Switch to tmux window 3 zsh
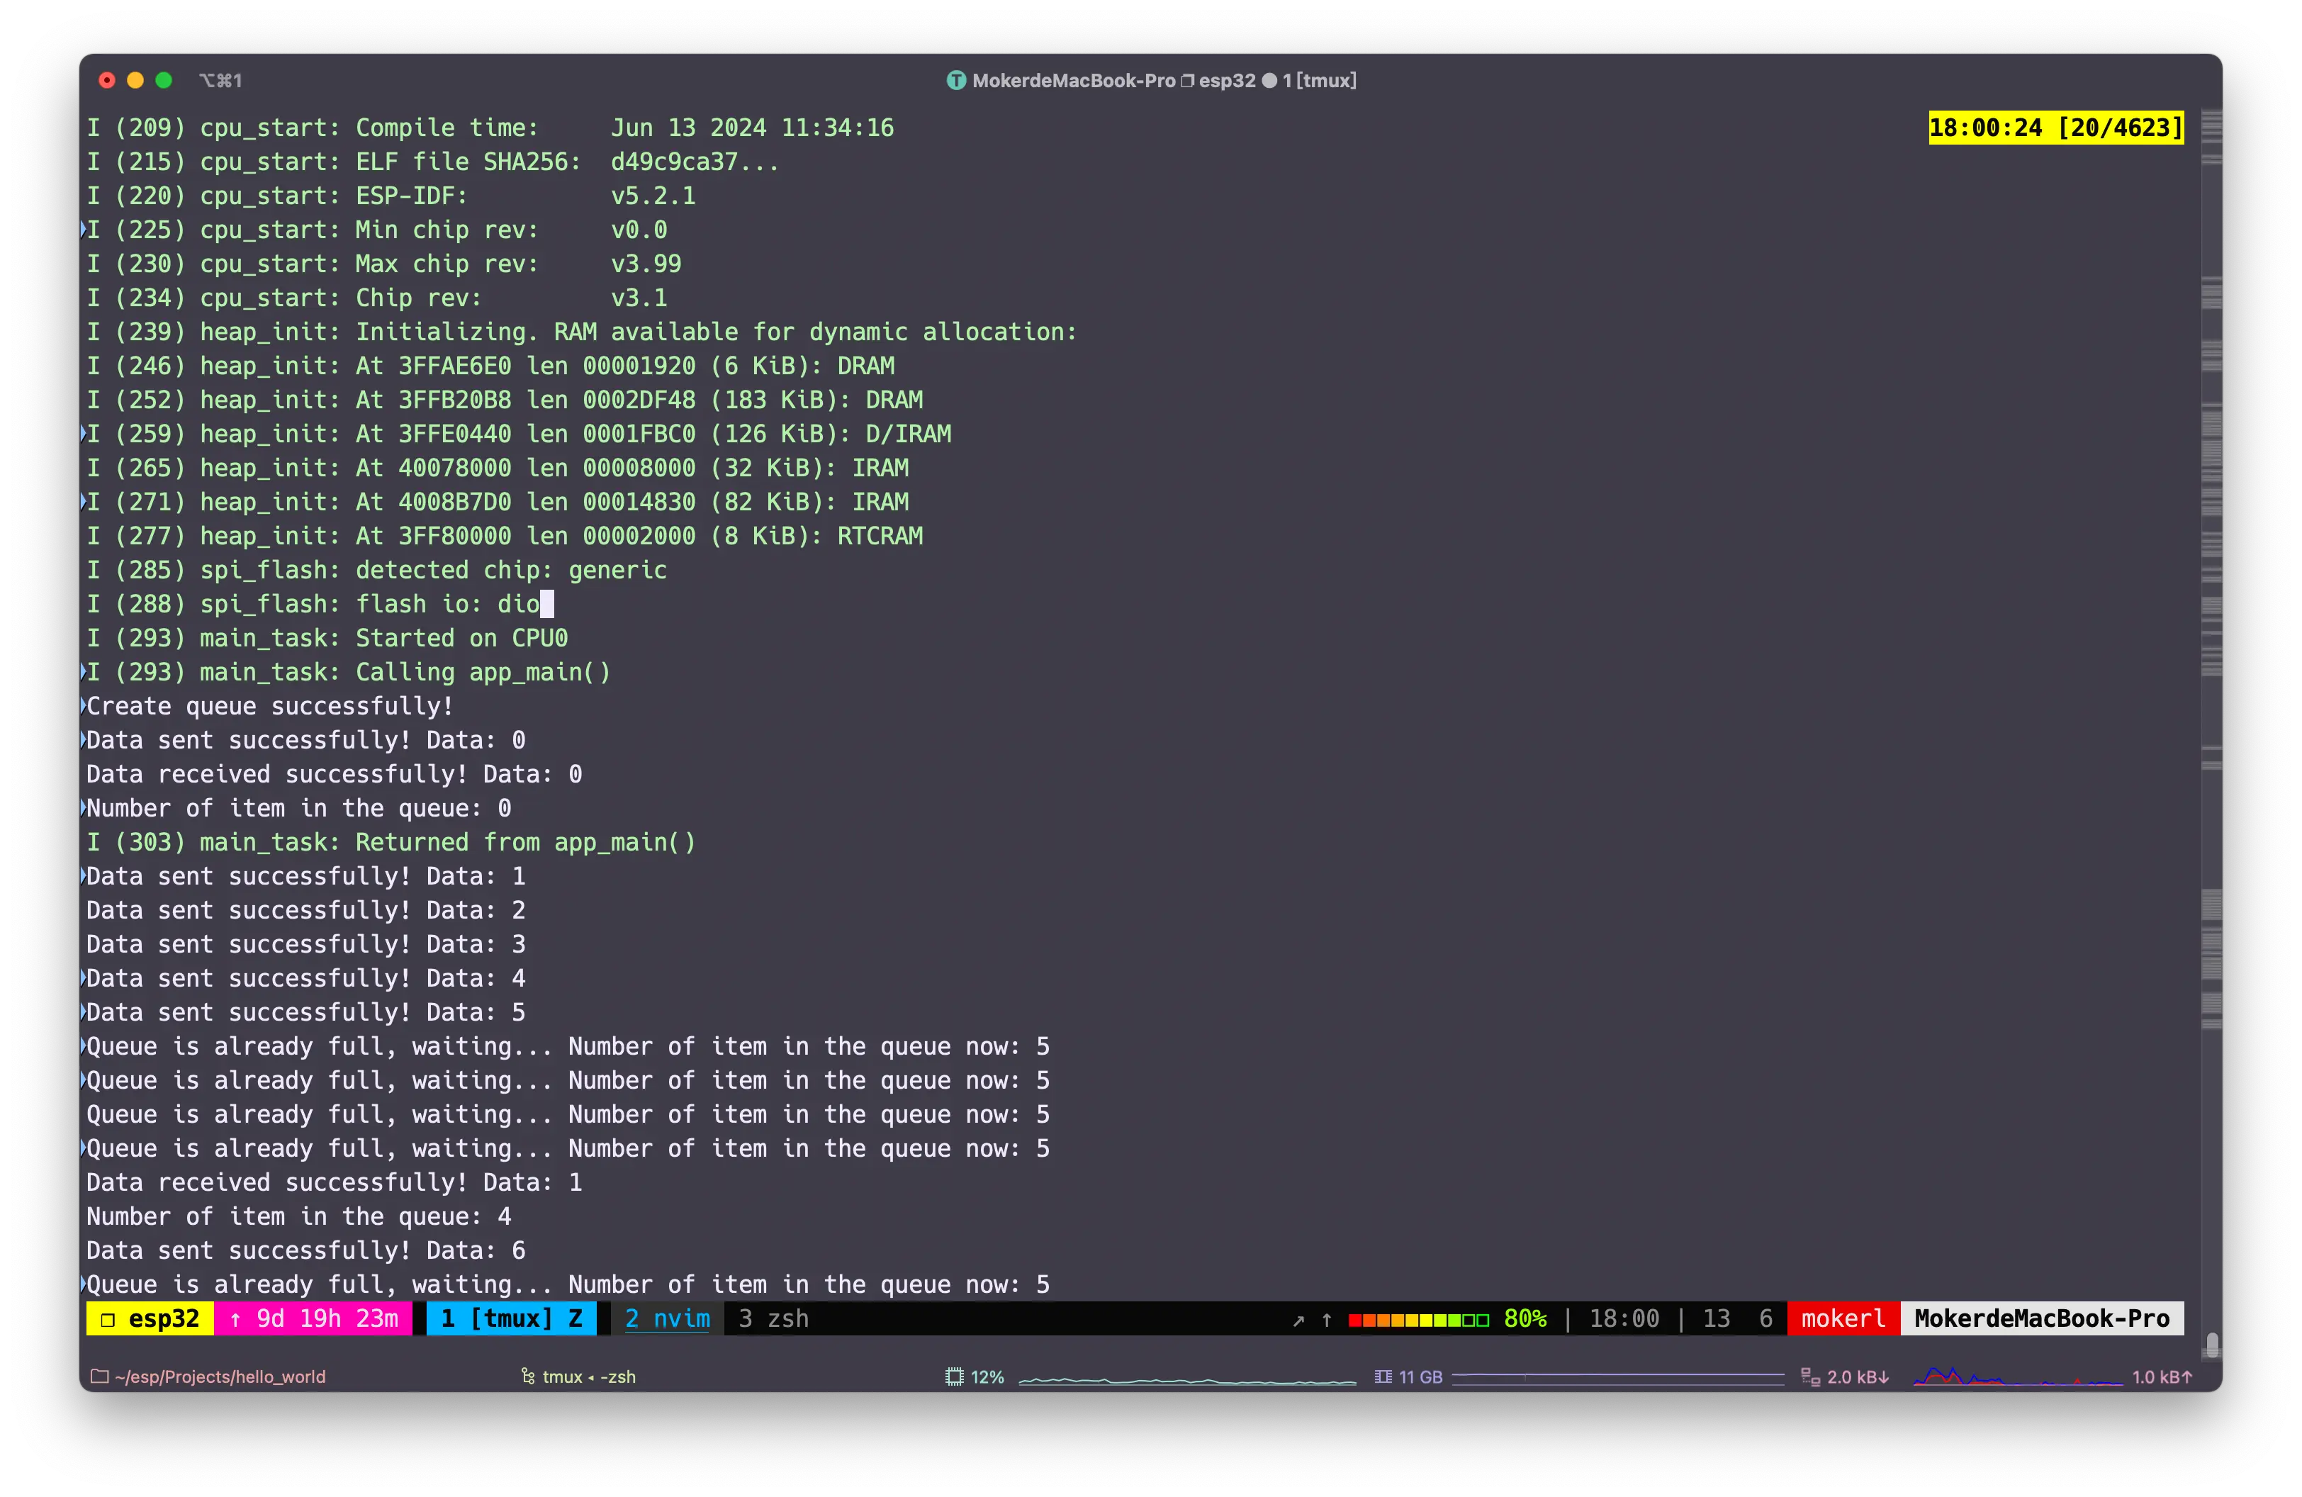Image resolution: width=2302 pixels, height=1497 pixels. point(774,1318)
